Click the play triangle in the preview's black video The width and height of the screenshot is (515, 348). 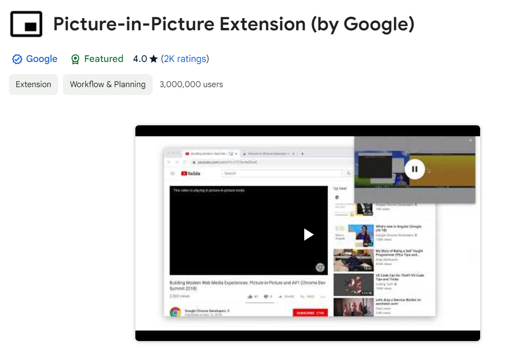pos(309,234)
